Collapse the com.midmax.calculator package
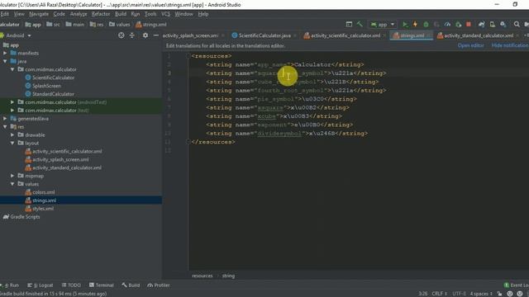The width and height of the screenshot is (529, 297). [x=12, y=69]
